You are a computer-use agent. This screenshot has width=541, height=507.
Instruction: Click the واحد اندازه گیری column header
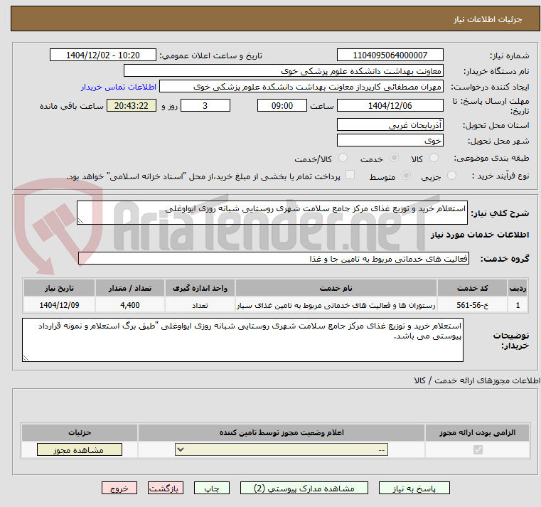(x=200, y=288)
